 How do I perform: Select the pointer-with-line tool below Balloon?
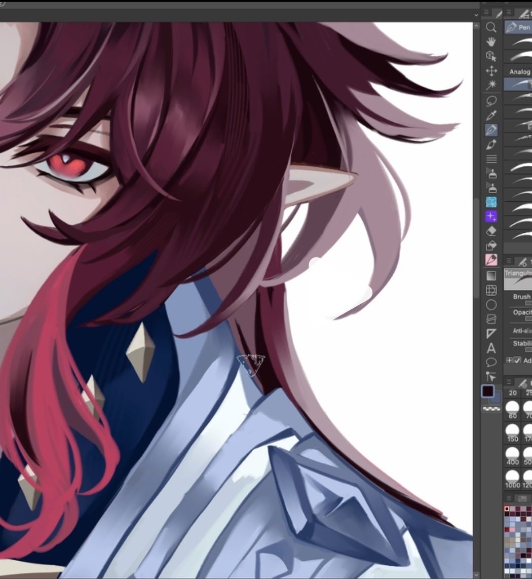click(x=491, y=377)
